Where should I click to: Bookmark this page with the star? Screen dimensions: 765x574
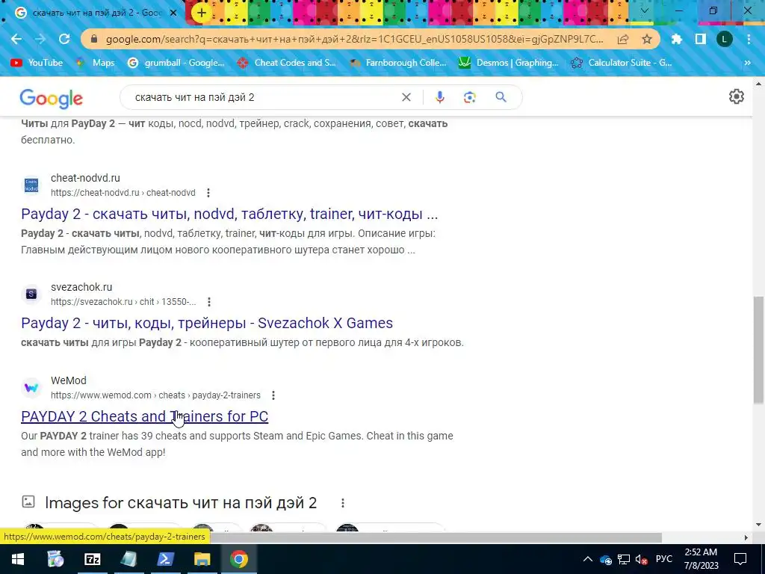[x=647, y=39]
